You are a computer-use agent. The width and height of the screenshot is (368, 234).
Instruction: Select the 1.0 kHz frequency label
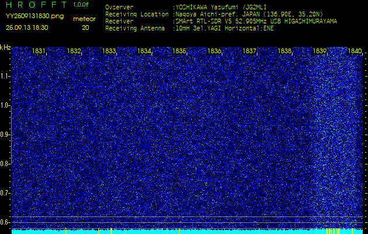click(6, 105)
